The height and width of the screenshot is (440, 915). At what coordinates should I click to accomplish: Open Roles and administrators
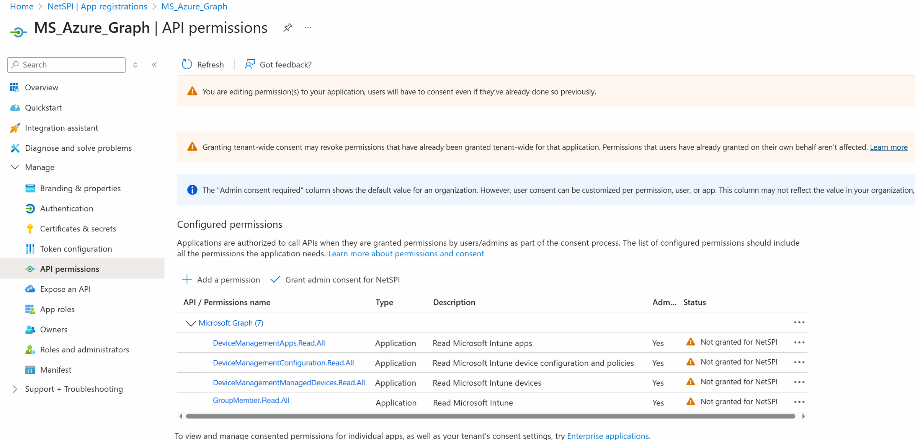coord(84,350)
